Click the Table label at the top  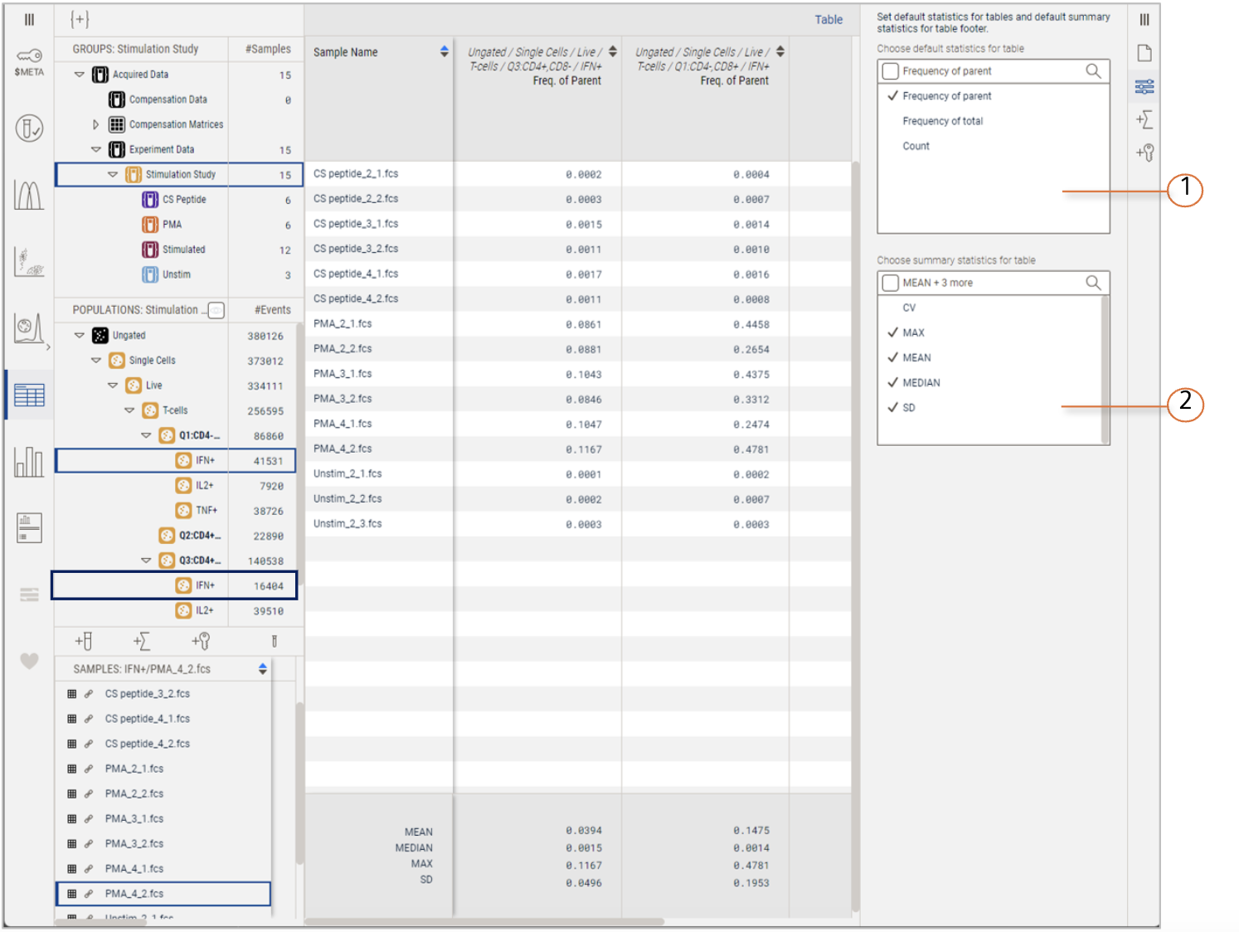coord(828,20)
